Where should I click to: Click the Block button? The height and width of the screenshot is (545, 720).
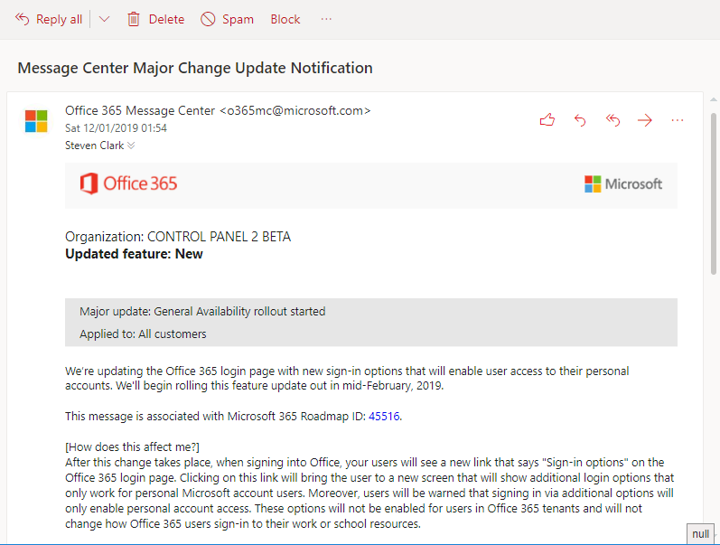[x=285, y=19]
